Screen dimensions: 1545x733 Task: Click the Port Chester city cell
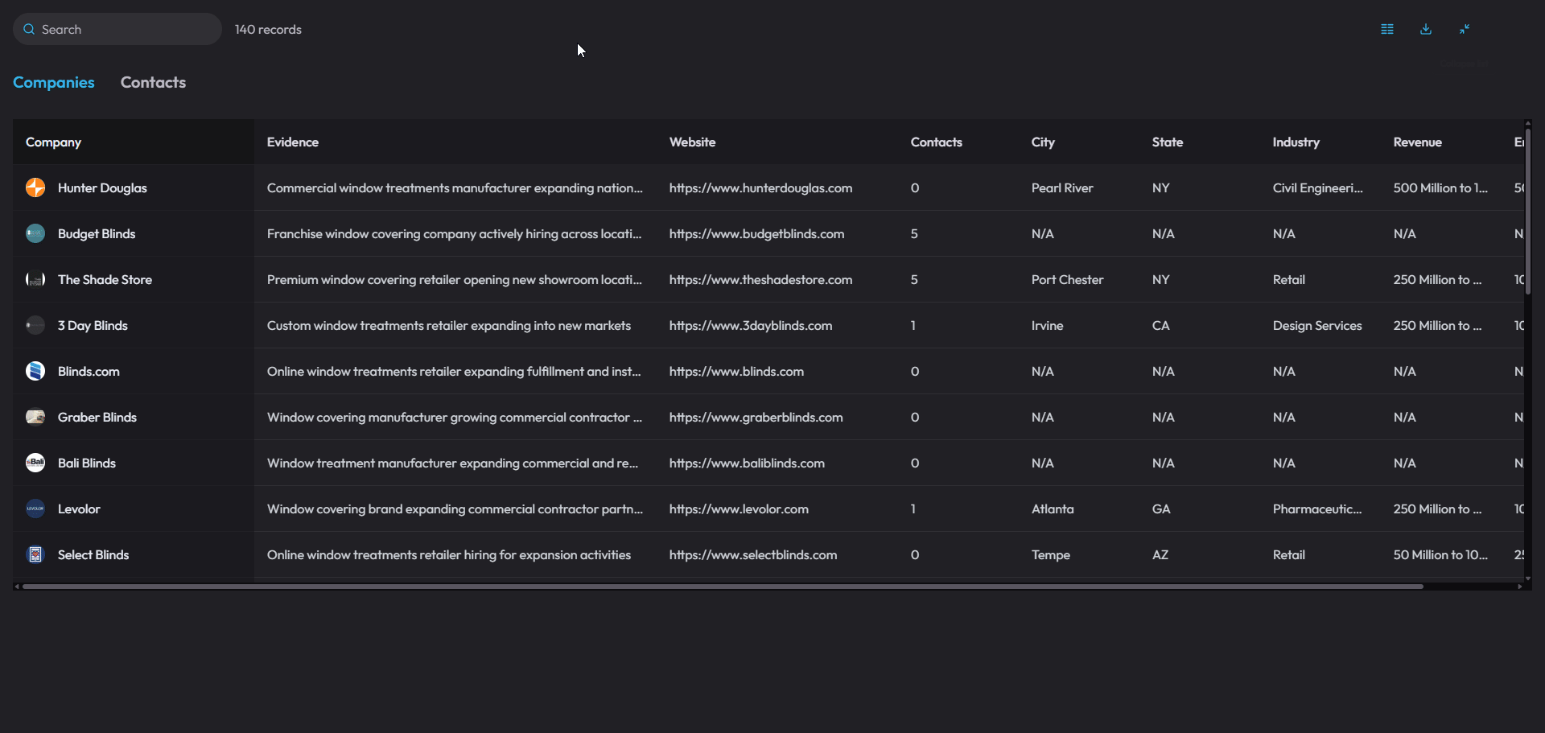[1067, 279]
